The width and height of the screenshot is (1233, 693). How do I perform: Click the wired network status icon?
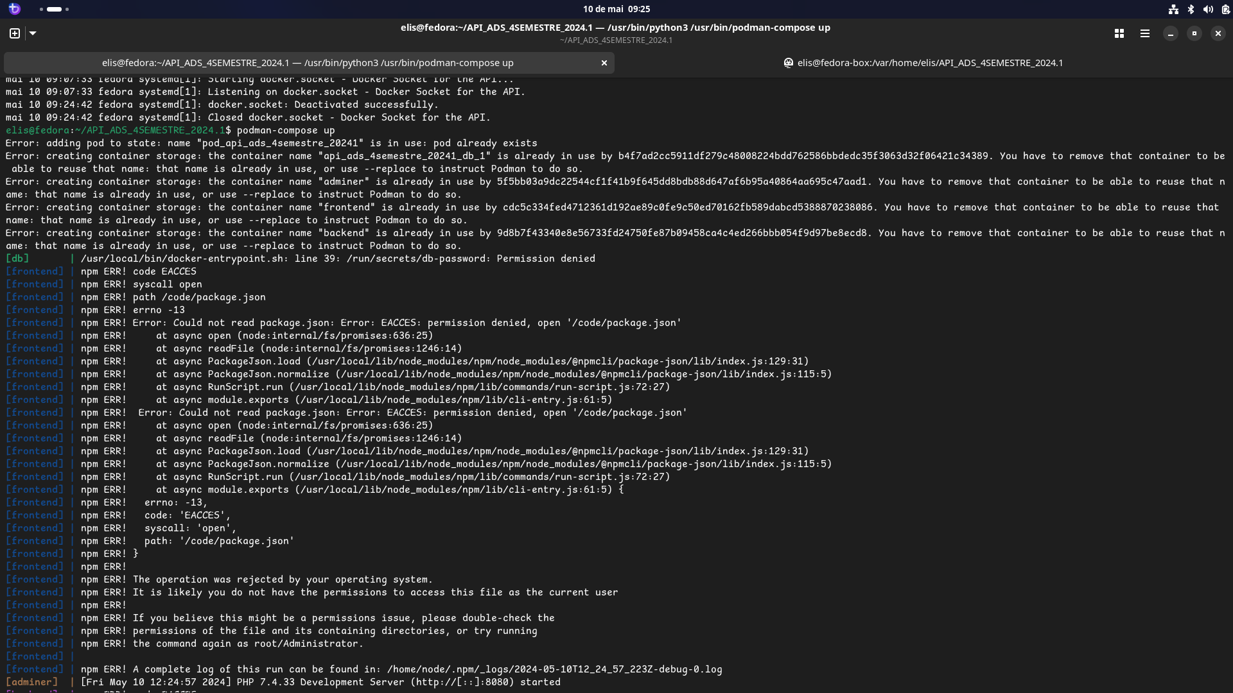click(x=1173, y=9)
